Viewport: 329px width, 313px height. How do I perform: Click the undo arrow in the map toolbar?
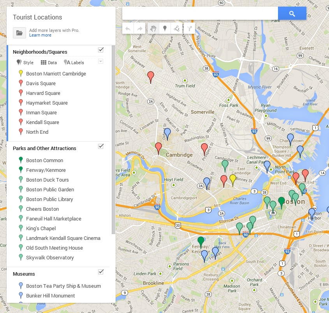pyautogui.click(x=128, y=28)
